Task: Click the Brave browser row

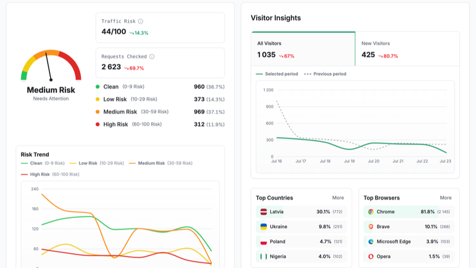Action: point(409,227)
